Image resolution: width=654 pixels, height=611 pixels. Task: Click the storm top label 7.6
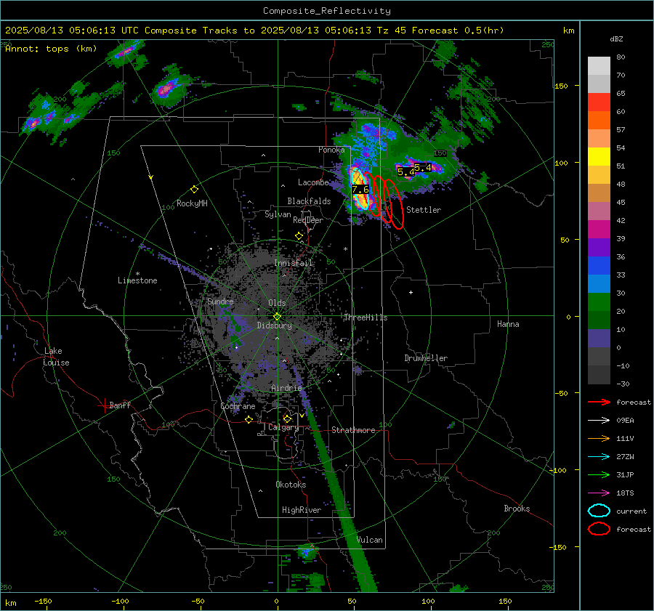point(360,190)
